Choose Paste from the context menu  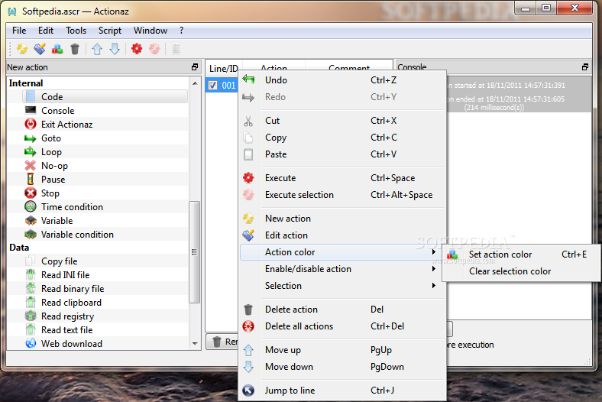click(341, 154)
